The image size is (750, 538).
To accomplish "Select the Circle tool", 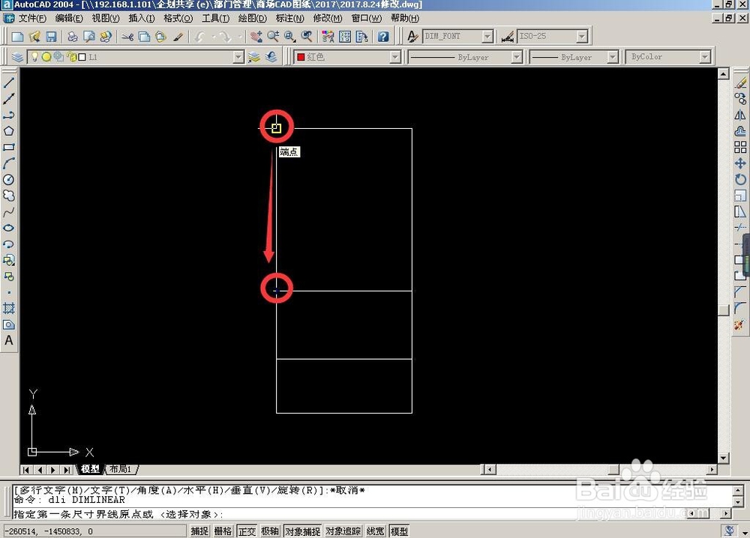I will [x=8, y=180].
